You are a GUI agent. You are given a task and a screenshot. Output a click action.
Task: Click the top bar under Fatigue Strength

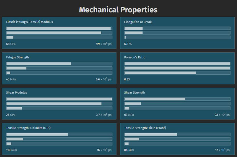[59, 64]
